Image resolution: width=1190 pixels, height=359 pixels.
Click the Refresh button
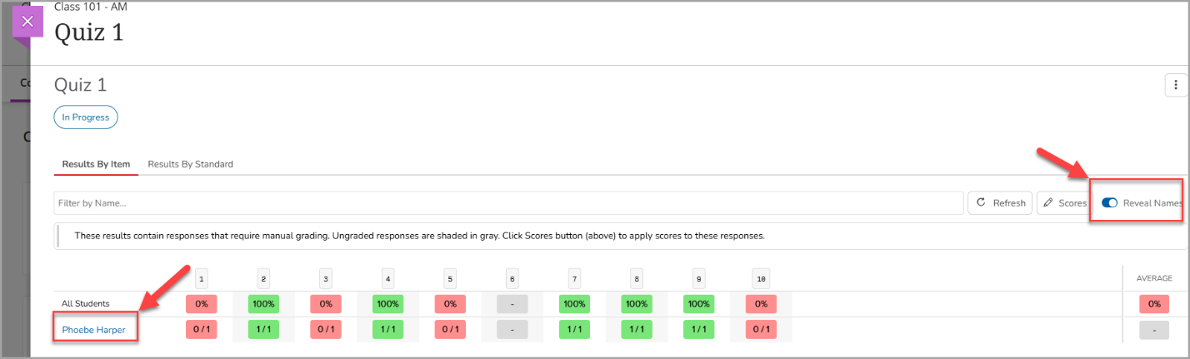1000,202
